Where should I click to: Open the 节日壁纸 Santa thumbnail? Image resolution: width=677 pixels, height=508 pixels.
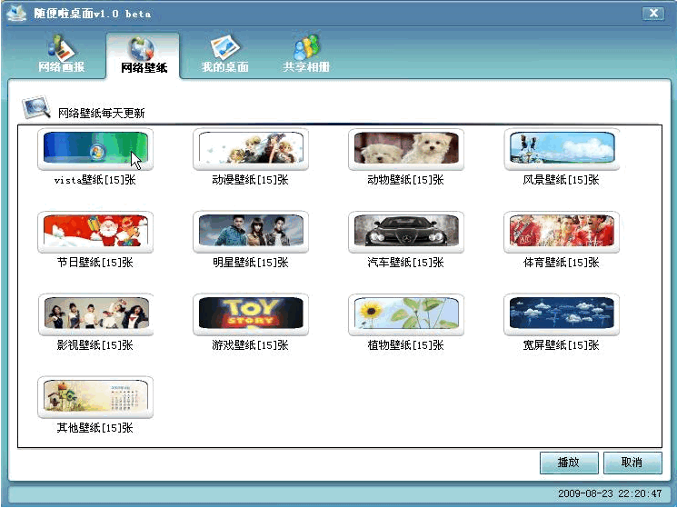point(95,232)
